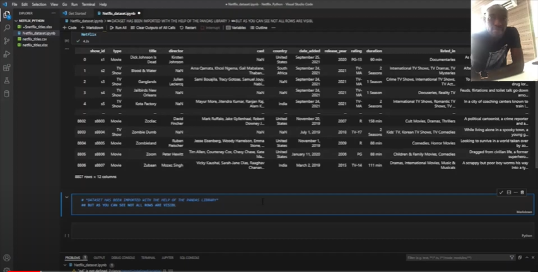Open the Run and Debug view
Image resolution: width=538 pixels, height=272 pixels.
7,54
